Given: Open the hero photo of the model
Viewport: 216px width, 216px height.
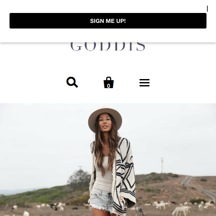Looking at the screenshot, I should pos(108,159).
